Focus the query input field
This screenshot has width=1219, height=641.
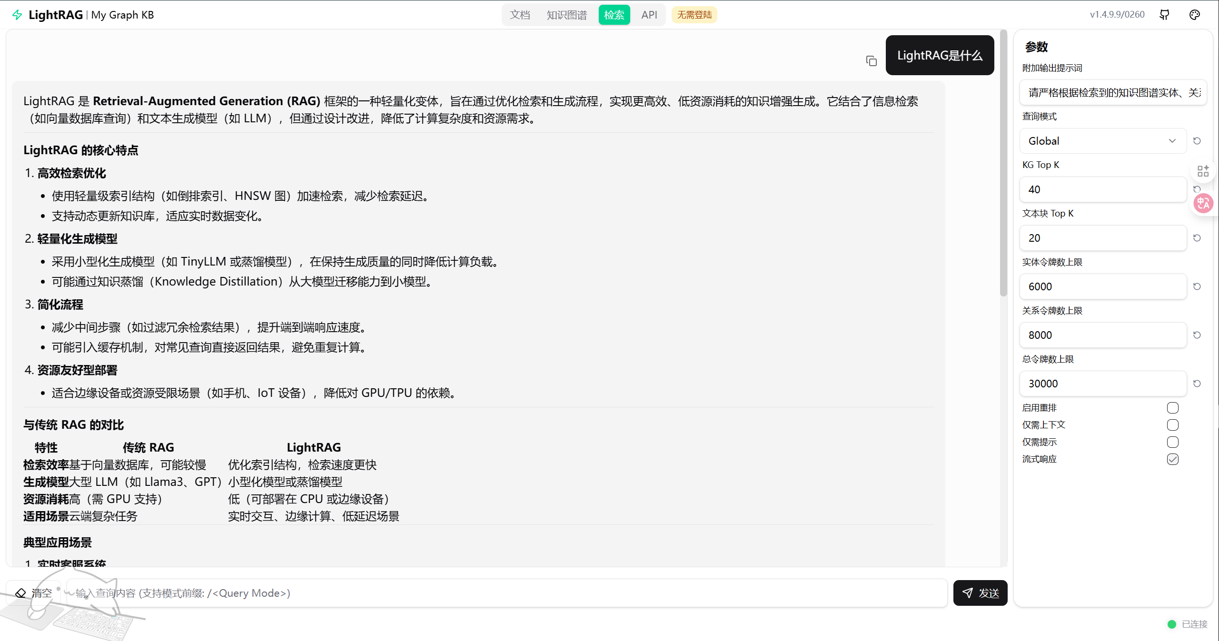point(507,593)
